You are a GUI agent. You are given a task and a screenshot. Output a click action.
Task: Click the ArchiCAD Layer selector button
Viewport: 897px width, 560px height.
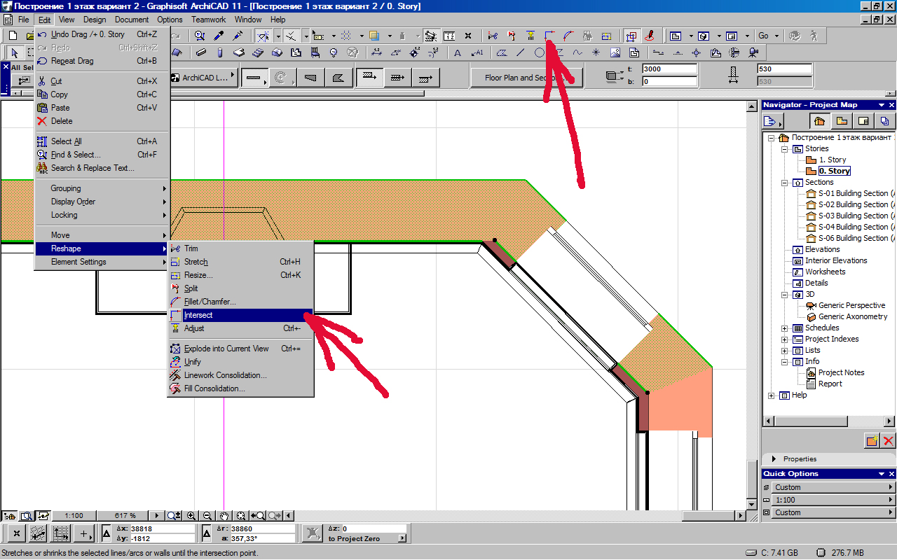pyautogui.click(x=205, y=78)
